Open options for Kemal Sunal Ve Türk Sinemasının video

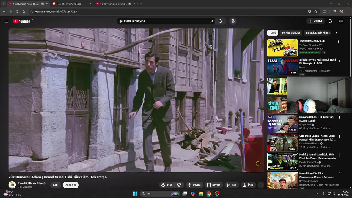click(339, 174)
